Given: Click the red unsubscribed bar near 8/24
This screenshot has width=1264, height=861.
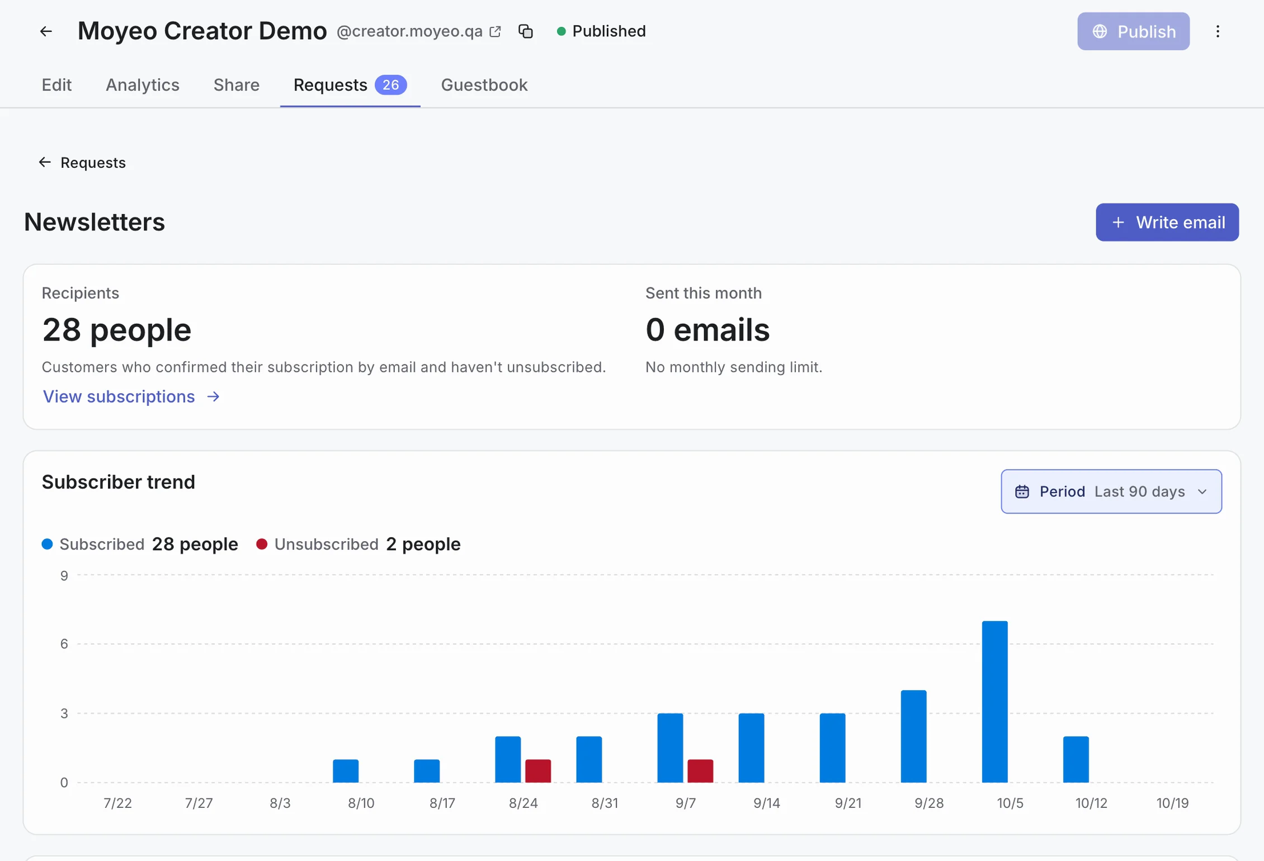Looking at the screenshot, I should 538,771.
